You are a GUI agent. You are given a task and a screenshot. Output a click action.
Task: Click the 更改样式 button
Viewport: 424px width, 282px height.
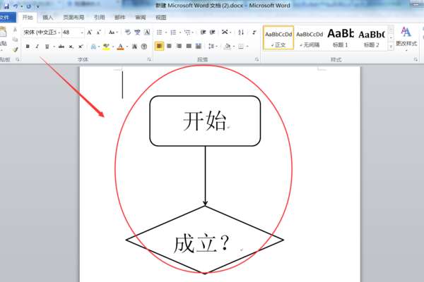pyautogui.click(x=406, y=38)
